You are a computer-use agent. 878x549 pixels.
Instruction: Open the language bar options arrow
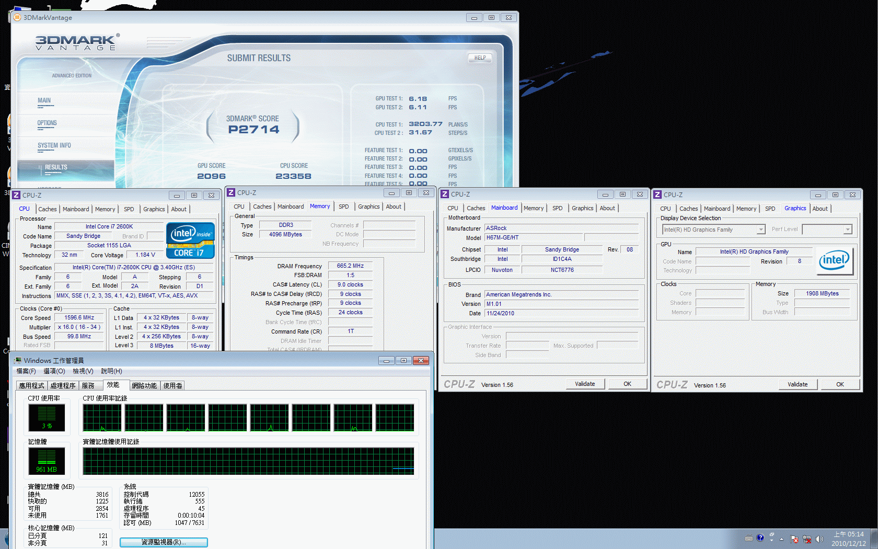tap(772, 541)
